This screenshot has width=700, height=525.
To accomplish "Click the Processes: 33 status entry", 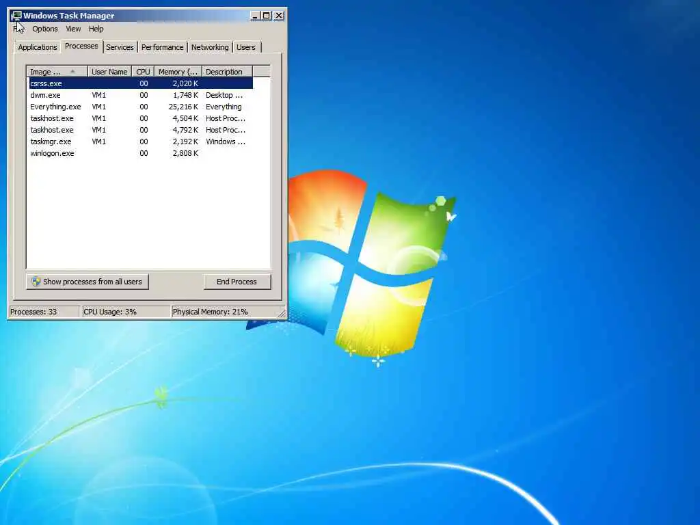I will [44, 312].
